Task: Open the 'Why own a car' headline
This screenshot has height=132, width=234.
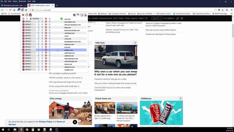Action: 116,73
